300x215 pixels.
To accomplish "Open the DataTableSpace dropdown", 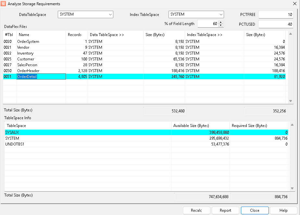I will 110,15.
